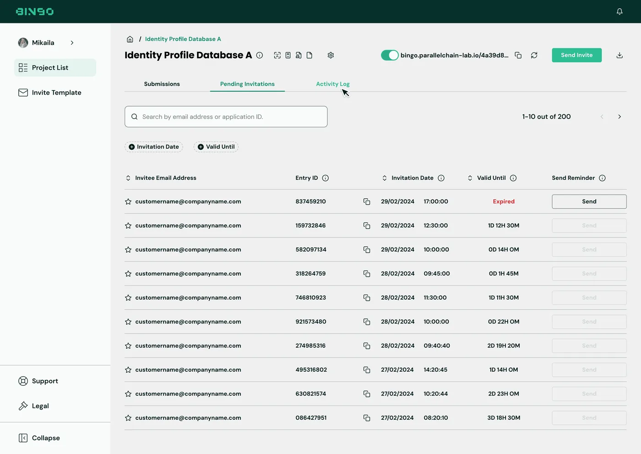
Task: Star the invitee row with entry 837459210
Action: pyautogui.click(x=128, y=202)
